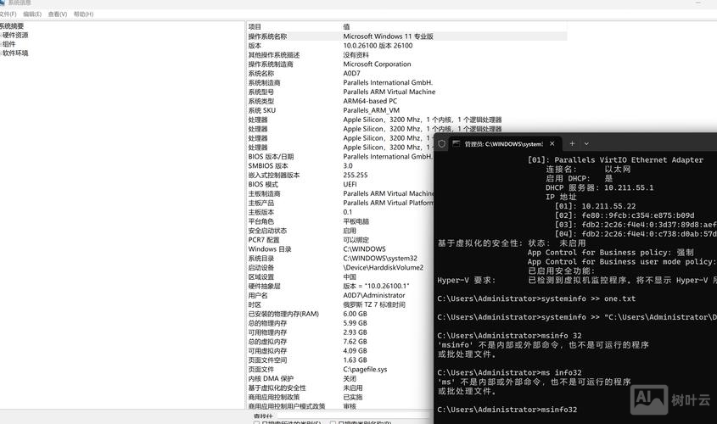Click the shield icon in terminal title bar

pos(442,143)
